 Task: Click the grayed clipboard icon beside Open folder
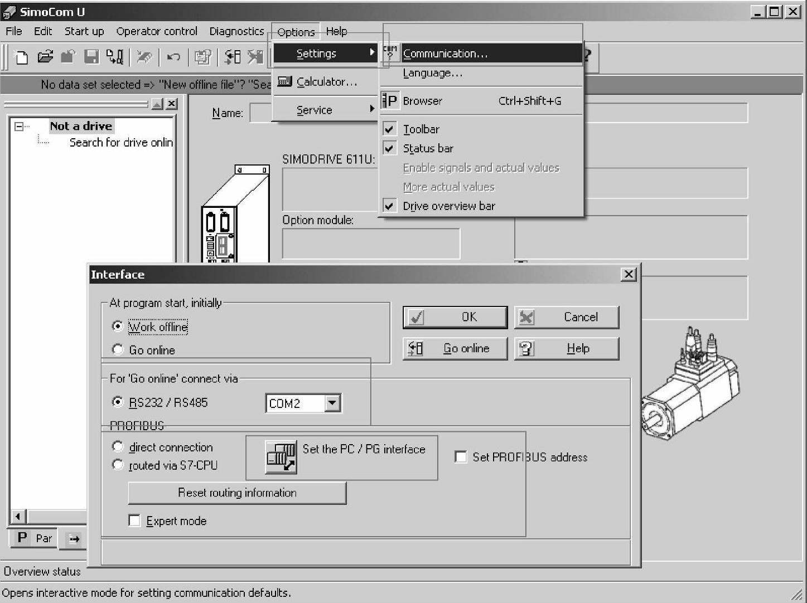point(68,57)
